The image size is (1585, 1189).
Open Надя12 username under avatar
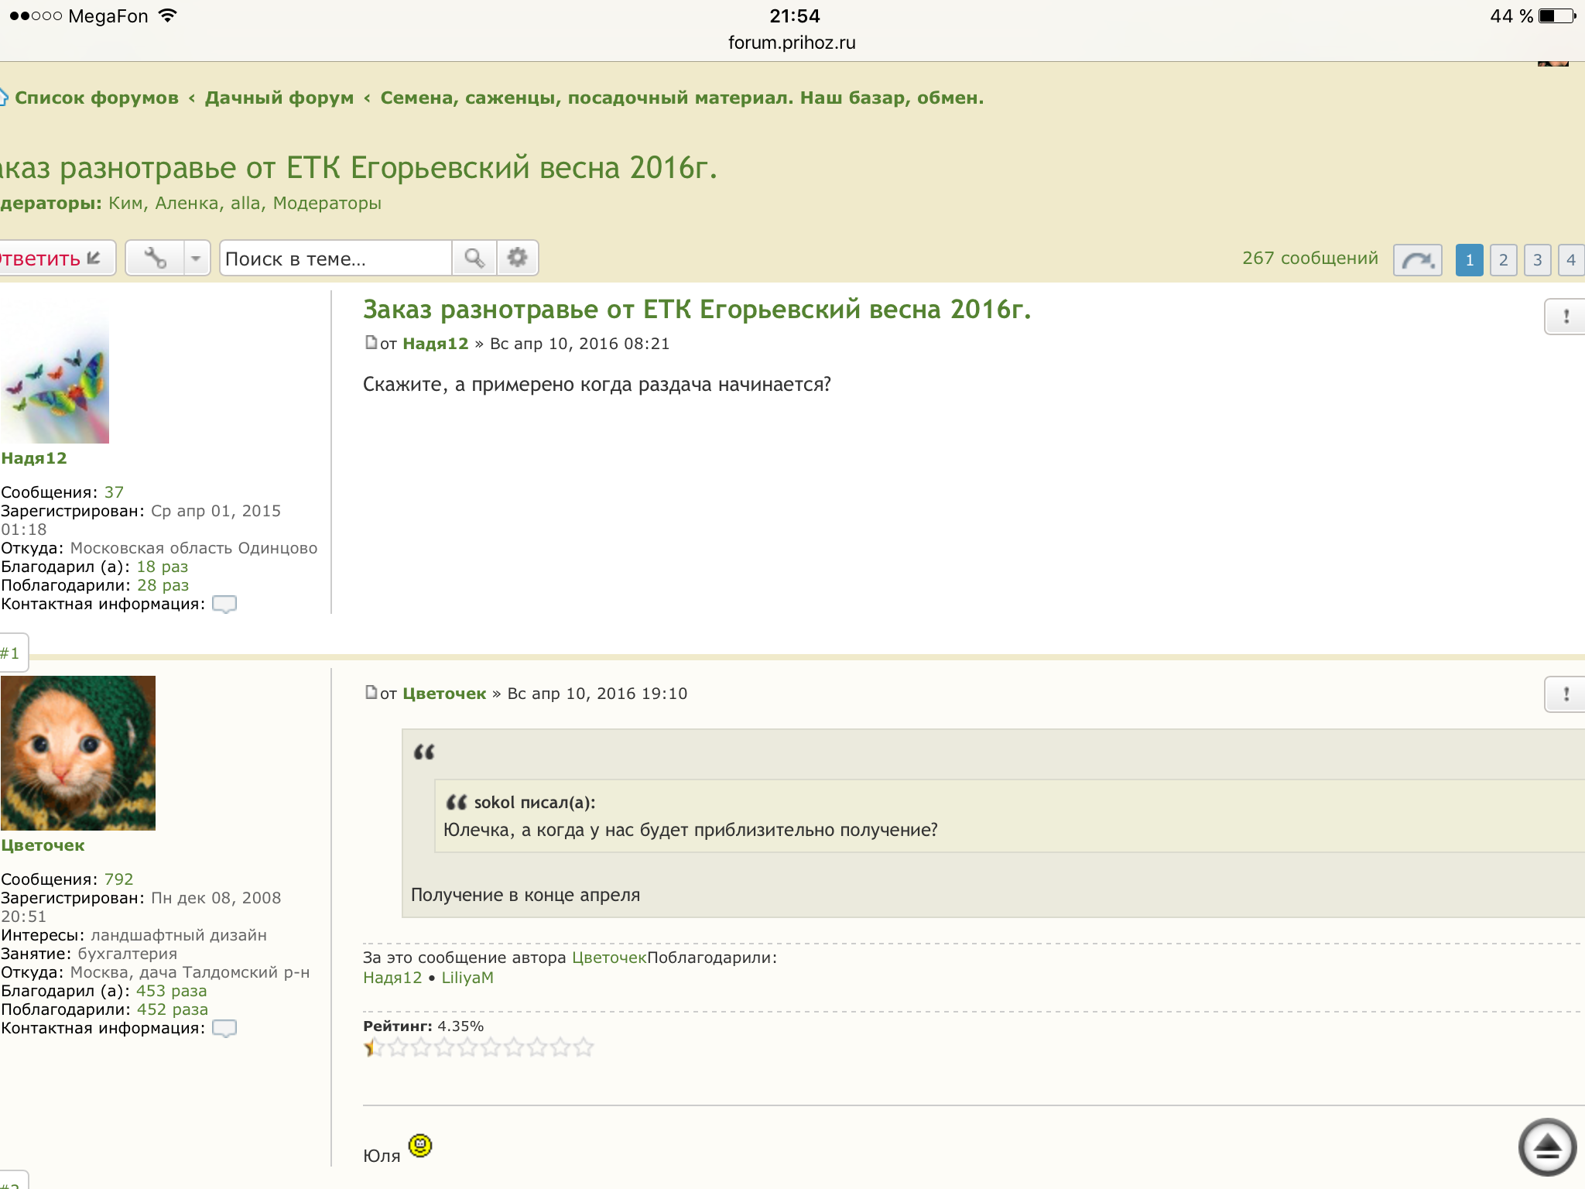pos(34,458)
